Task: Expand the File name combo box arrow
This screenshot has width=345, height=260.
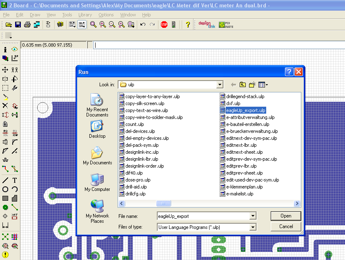Action: (x=253, y=216)
